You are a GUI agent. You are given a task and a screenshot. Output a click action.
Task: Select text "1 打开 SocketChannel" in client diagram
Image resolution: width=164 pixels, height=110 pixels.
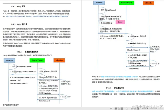(x=108, y=10)
